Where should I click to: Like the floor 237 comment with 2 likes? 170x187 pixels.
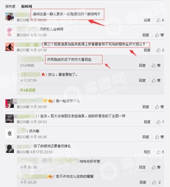click(x=160, y=50)
